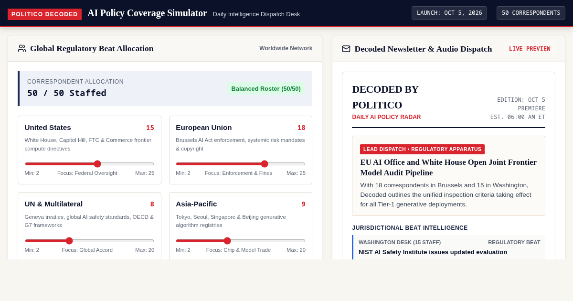Screen dimensions: 573x301
Task: Click the Worldwide Network label
Action: [x=286, y=48]
